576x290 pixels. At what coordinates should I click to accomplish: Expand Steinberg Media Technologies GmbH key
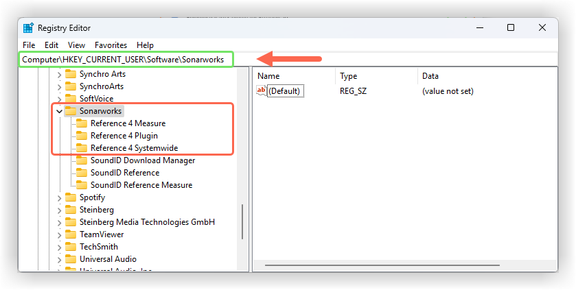pyautogui.click(x=59, y=223)
